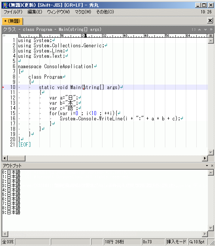Open the その他(O) menu
The height and width of the screenshot is (246, 215).
(x=105, y=12)
